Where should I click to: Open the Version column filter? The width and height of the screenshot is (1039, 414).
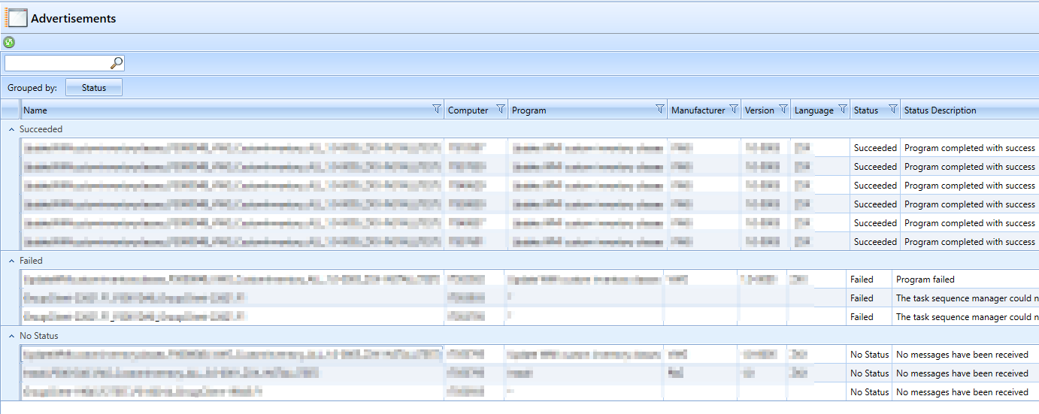pos(783,110)
